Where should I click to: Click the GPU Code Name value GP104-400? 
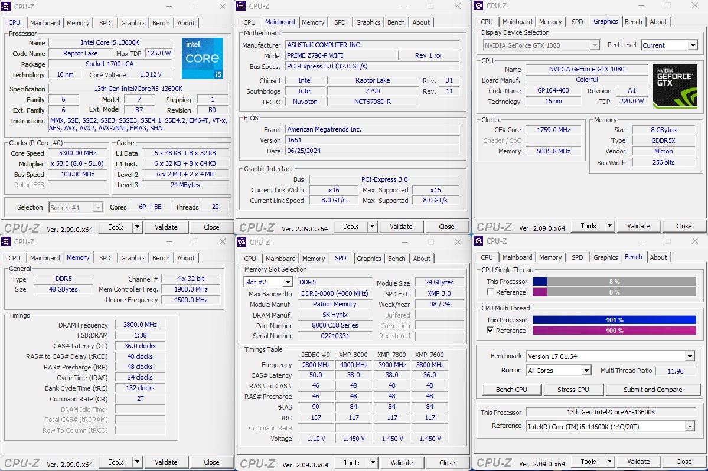point(553,90)
